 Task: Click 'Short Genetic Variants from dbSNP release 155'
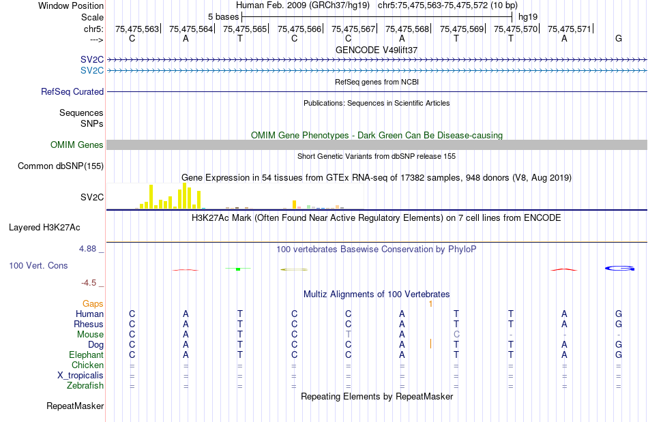pos(377,157)
